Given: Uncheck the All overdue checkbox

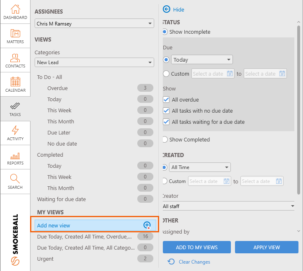Looking at the screenshot, I should tap(166, 100).
